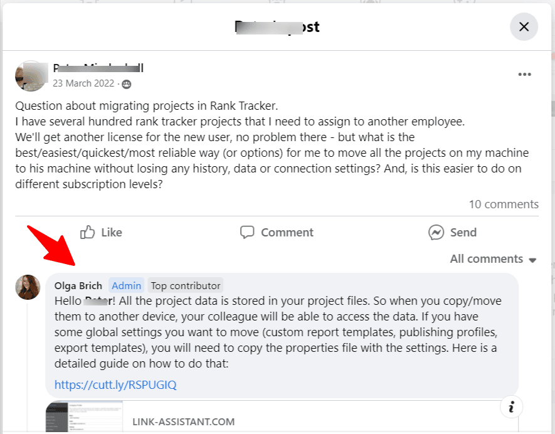Click the info icon on the link preview
555x434 pixels.
pyautogui.click(x=511, y=406)
